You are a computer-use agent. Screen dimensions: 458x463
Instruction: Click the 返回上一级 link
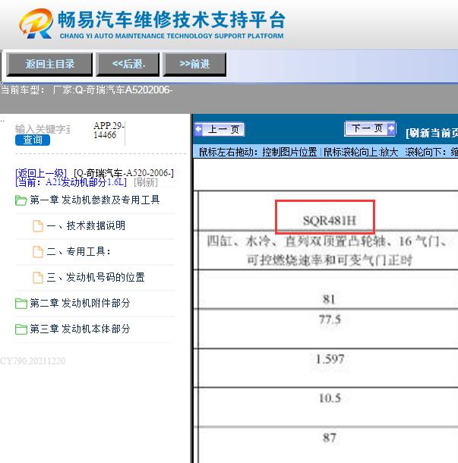(41, 173)
